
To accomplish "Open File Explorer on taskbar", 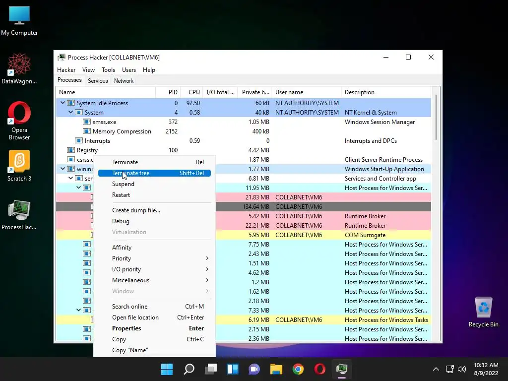I will tap(276, 369).
